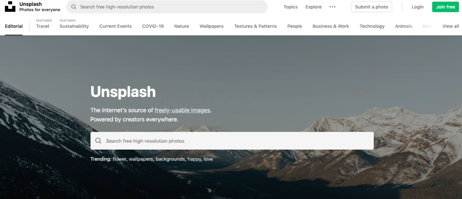The height and width of the screenshot is (199, 462).
Task: Open the Topics menu
Action: pyautogui.click(x=291, y=7)
